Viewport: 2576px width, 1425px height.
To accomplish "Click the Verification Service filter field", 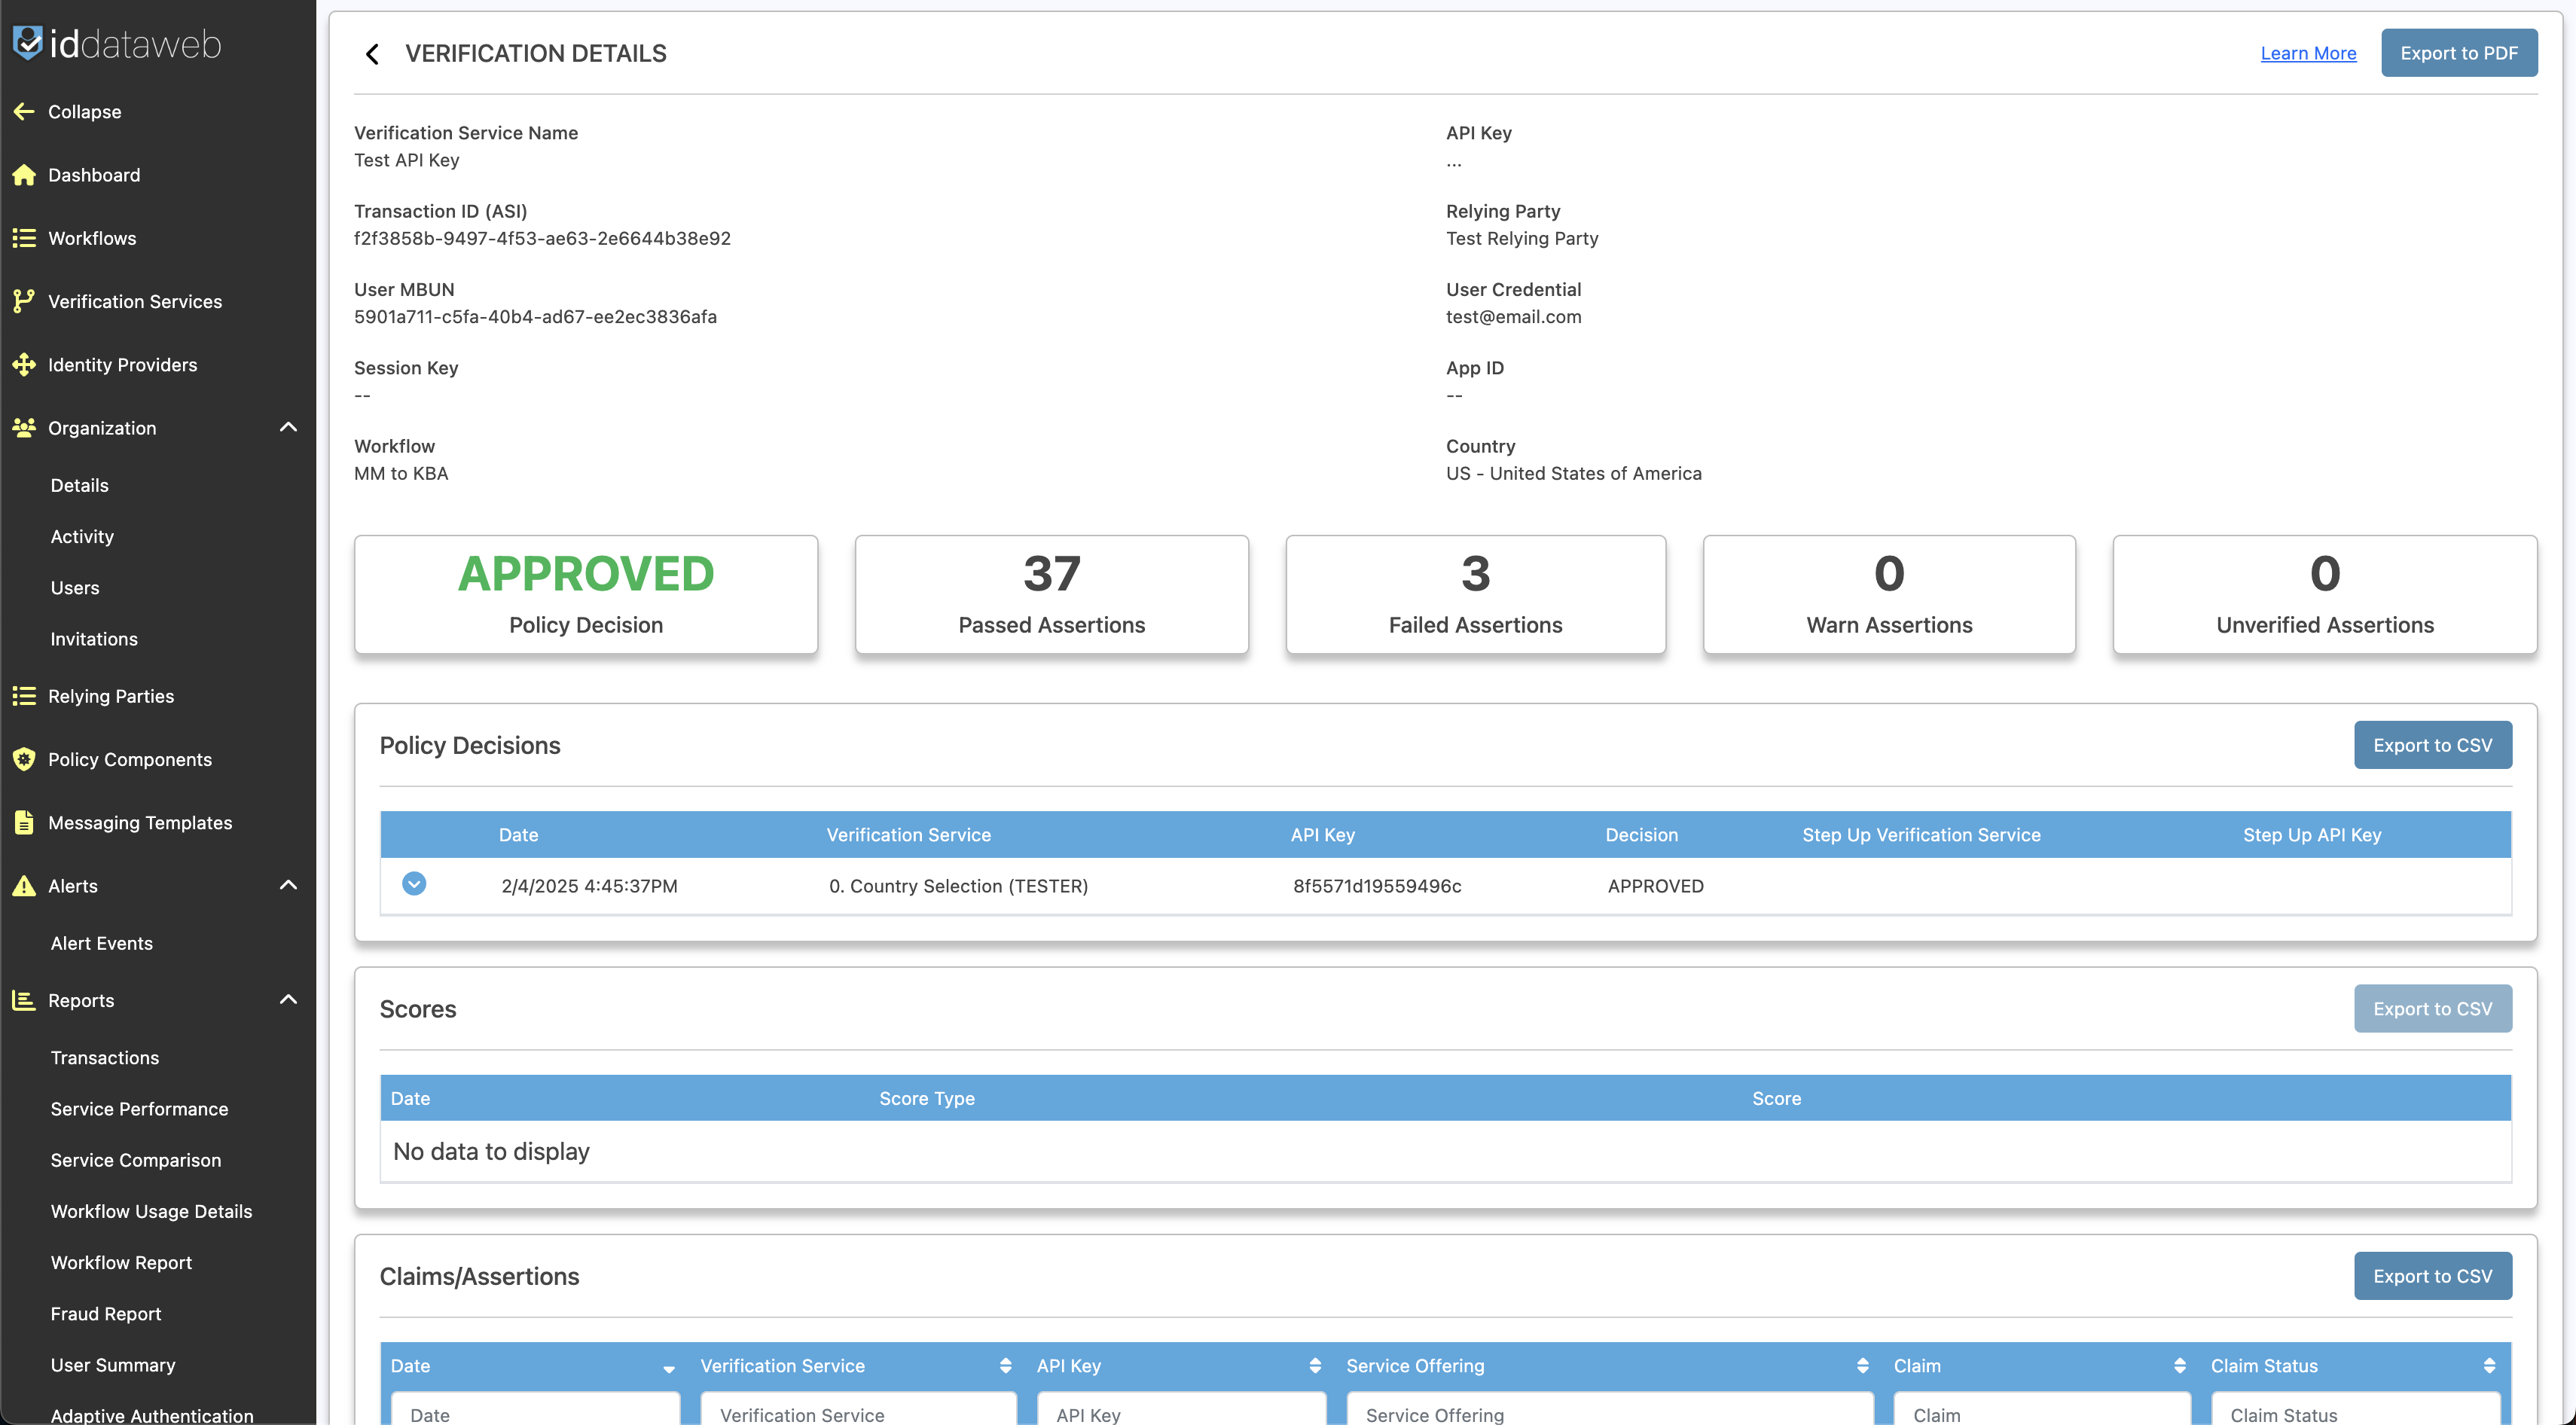I will click(x=858, y=1413).
